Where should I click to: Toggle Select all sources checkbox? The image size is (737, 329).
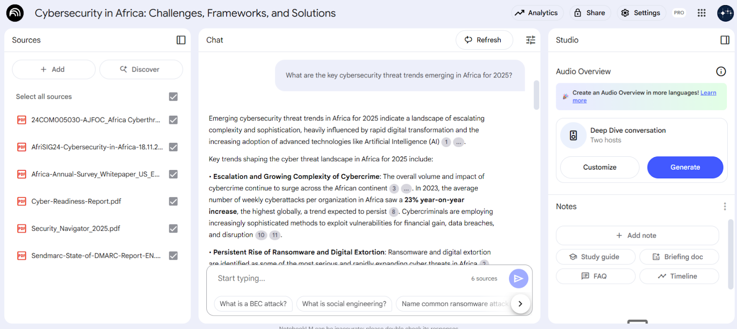click(x=173, y=96)
